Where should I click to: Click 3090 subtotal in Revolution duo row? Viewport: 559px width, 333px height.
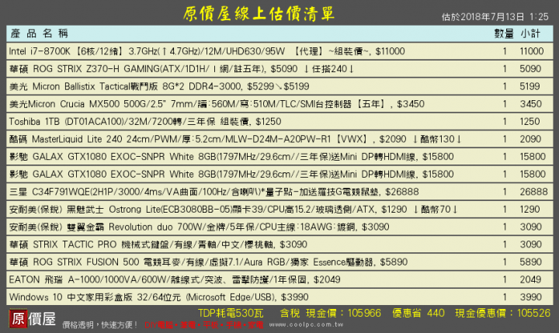pos(531,227)
